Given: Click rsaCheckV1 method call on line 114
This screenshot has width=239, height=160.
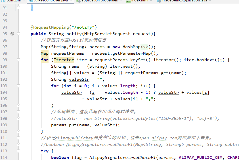Looking at the screenshot, I should 143,157.
